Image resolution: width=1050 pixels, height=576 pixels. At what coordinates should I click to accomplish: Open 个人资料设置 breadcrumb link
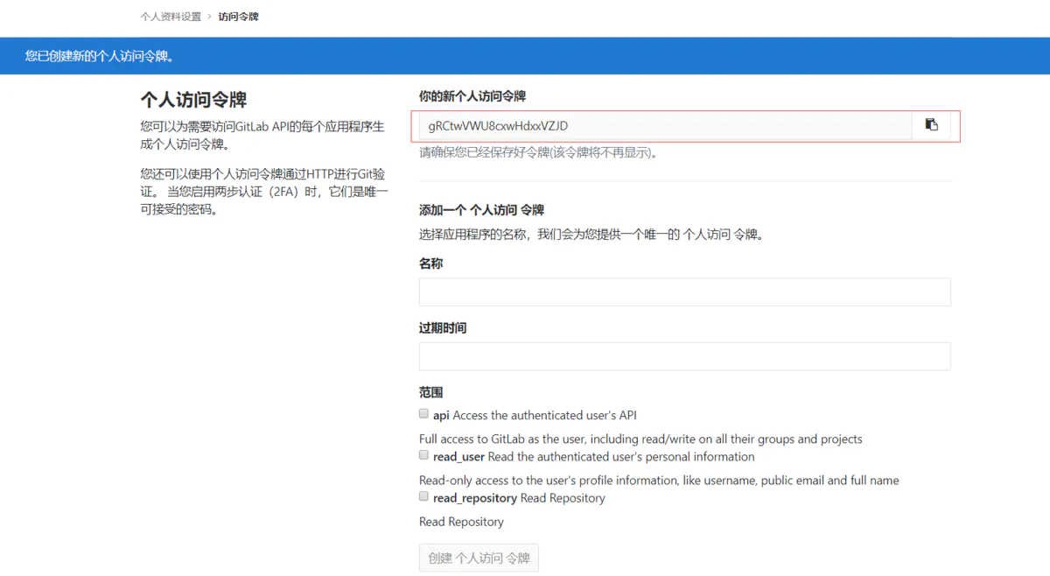(x=171, y=17)
